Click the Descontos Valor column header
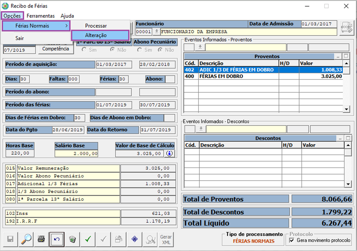The image size is (357, 251). 323,145
